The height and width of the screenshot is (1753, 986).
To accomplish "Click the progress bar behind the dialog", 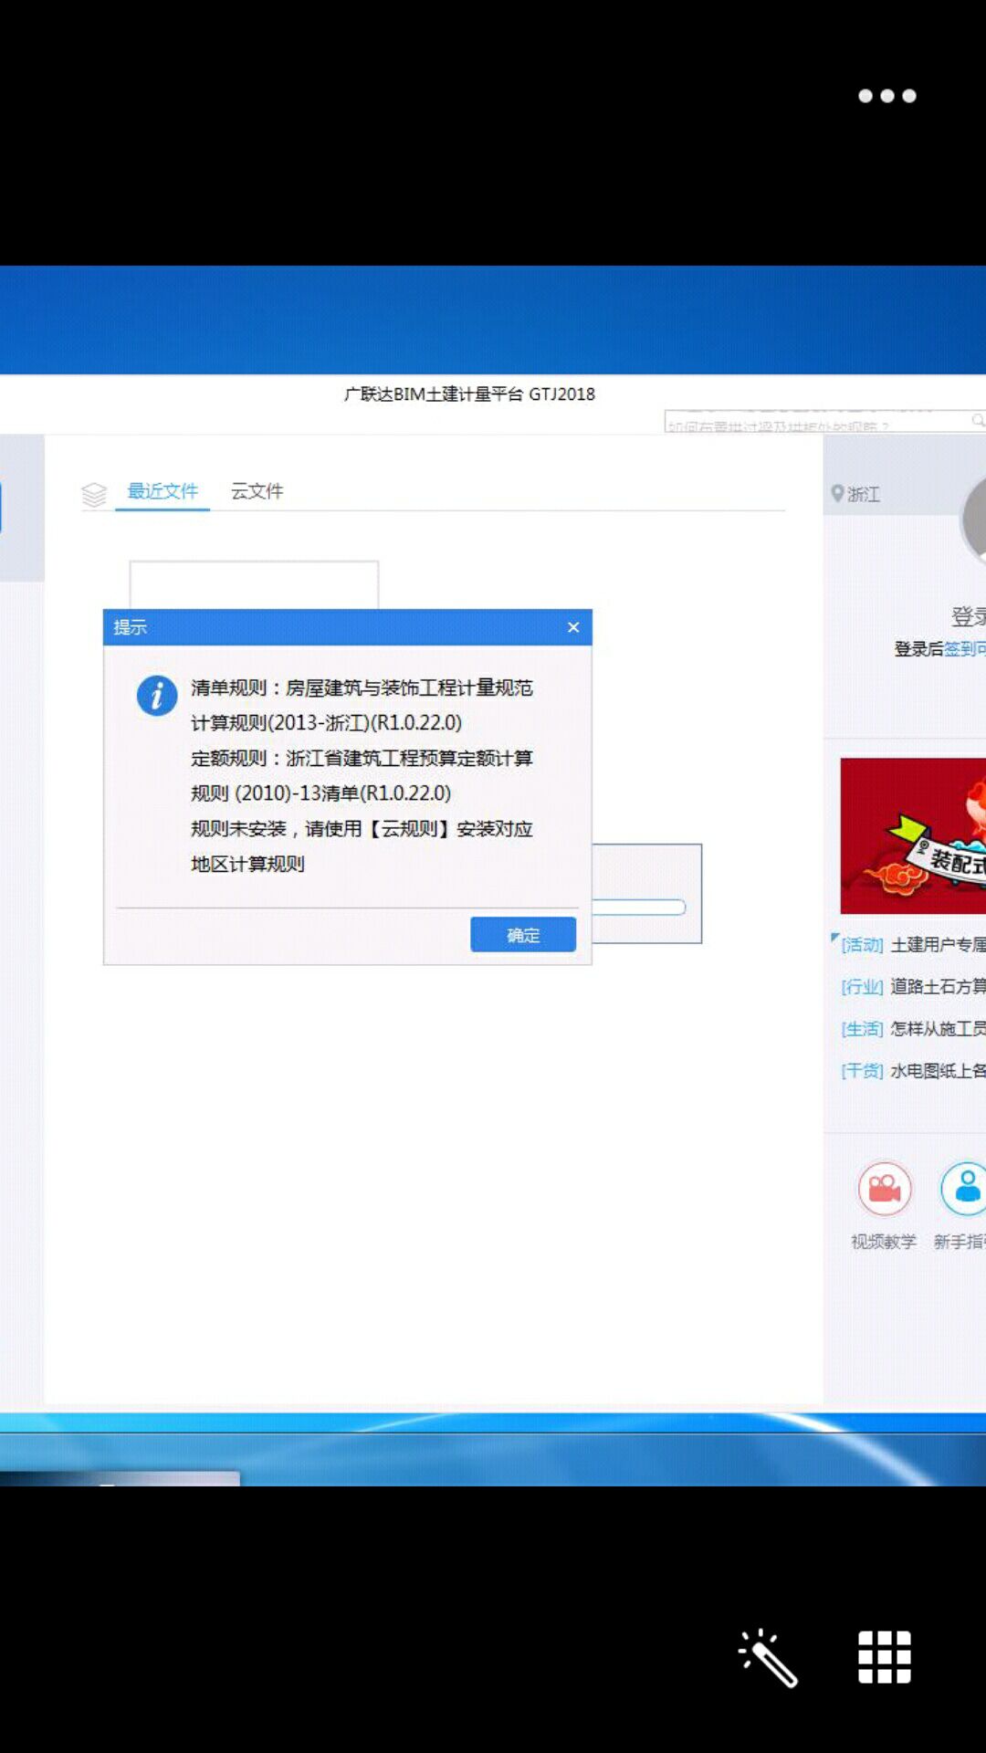I will click(x=639, y=908).
